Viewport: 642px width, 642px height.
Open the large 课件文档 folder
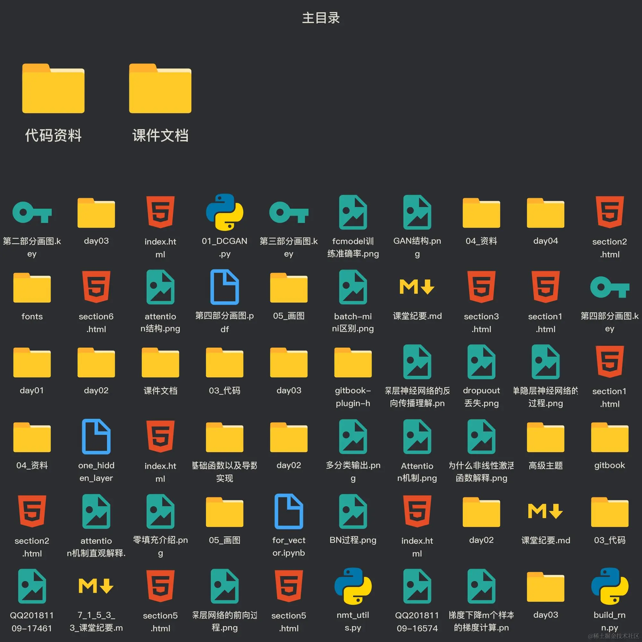[160, 89]
